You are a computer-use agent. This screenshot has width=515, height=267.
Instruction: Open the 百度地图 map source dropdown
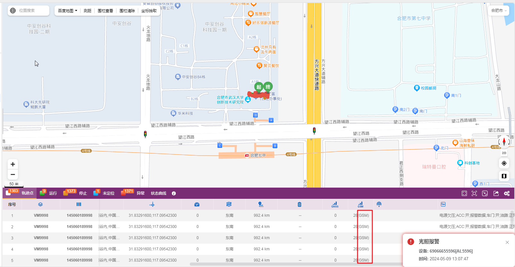(67, 11)
